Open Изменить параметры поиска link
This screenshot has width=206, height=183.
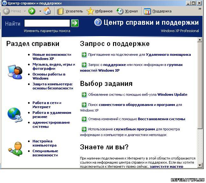click(x=47, y=31)
